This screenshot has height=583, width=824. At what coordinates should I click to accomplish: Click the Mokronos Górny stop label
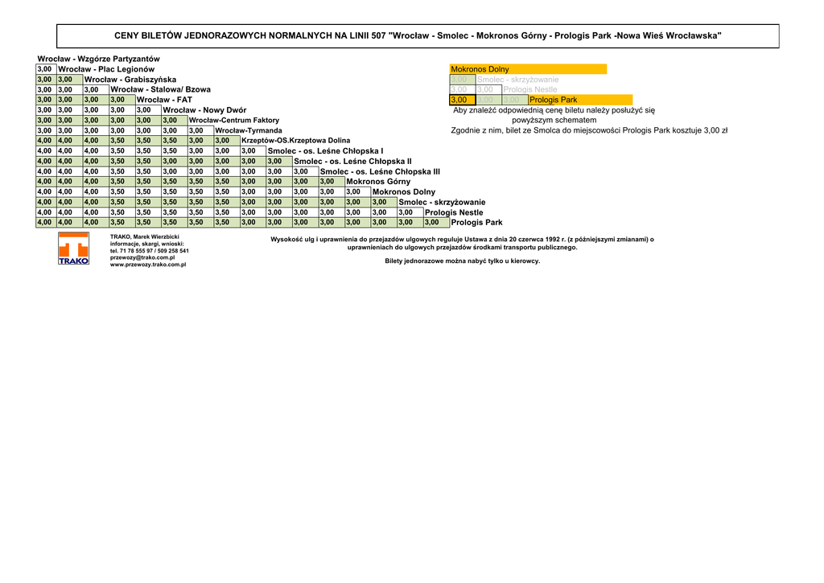coord(377,182)
